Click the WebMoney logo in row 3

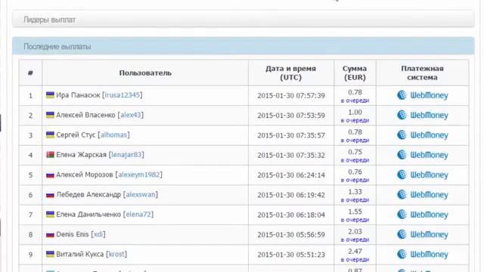(x=422, y=134)
